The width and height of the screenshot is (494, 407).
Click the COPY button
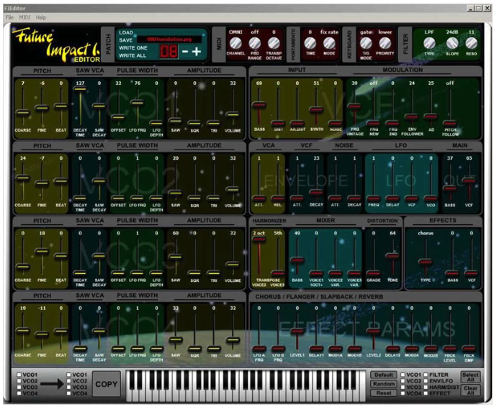(x=107, y=384)
